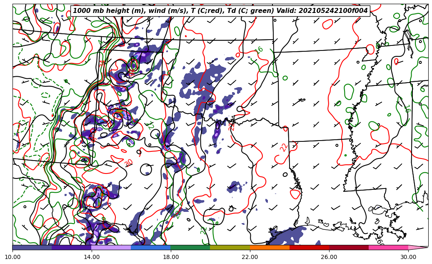The image size is (432, 264).
Task: Click the bright red 24–26 colorbar segment
Action: pos(310,247)
